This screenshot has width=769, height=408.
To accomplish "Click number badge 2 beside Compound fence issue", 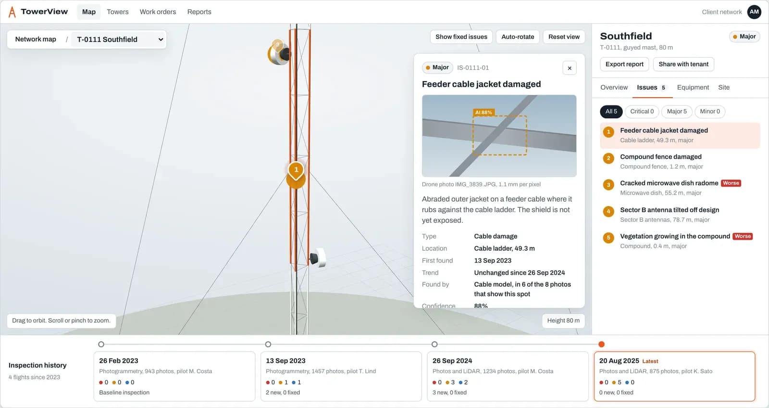I will coord(608,158).
